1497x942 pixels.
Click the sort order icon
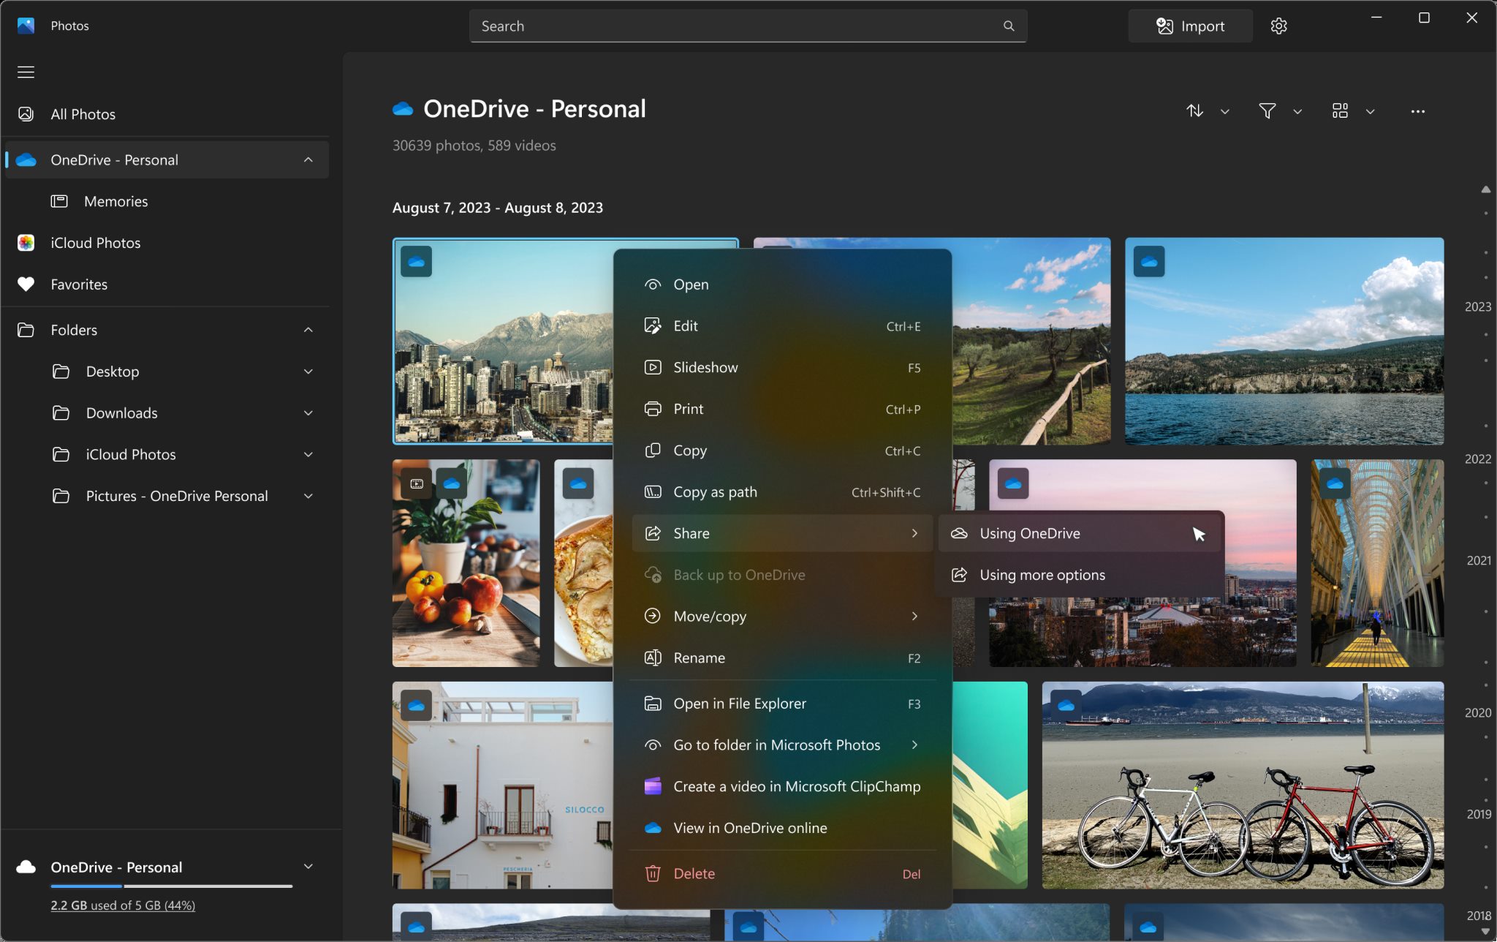click(x=1194, y=111)
